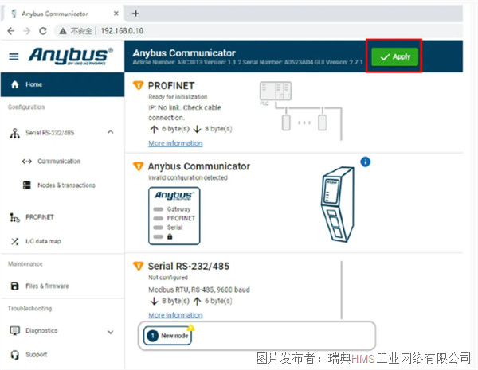The image size is (478, 370).
Task: Click the Communicator device illustration
Action: [x=338, y=204]
